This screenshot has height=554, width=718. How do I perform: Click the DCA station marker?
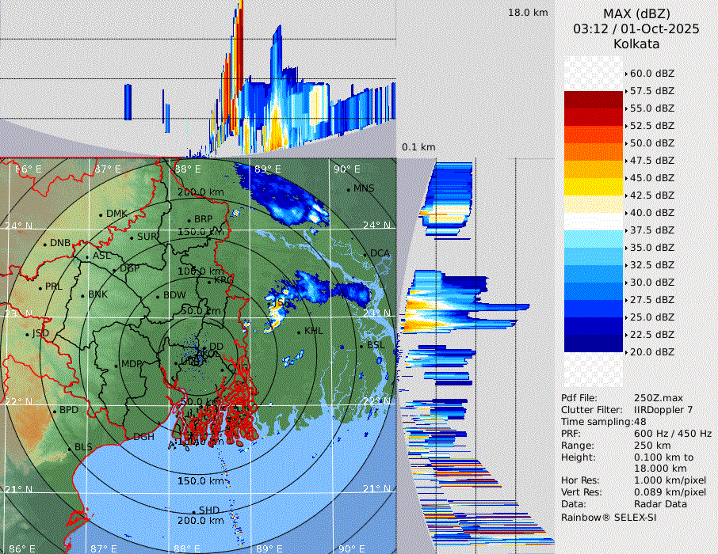(365, 253)
